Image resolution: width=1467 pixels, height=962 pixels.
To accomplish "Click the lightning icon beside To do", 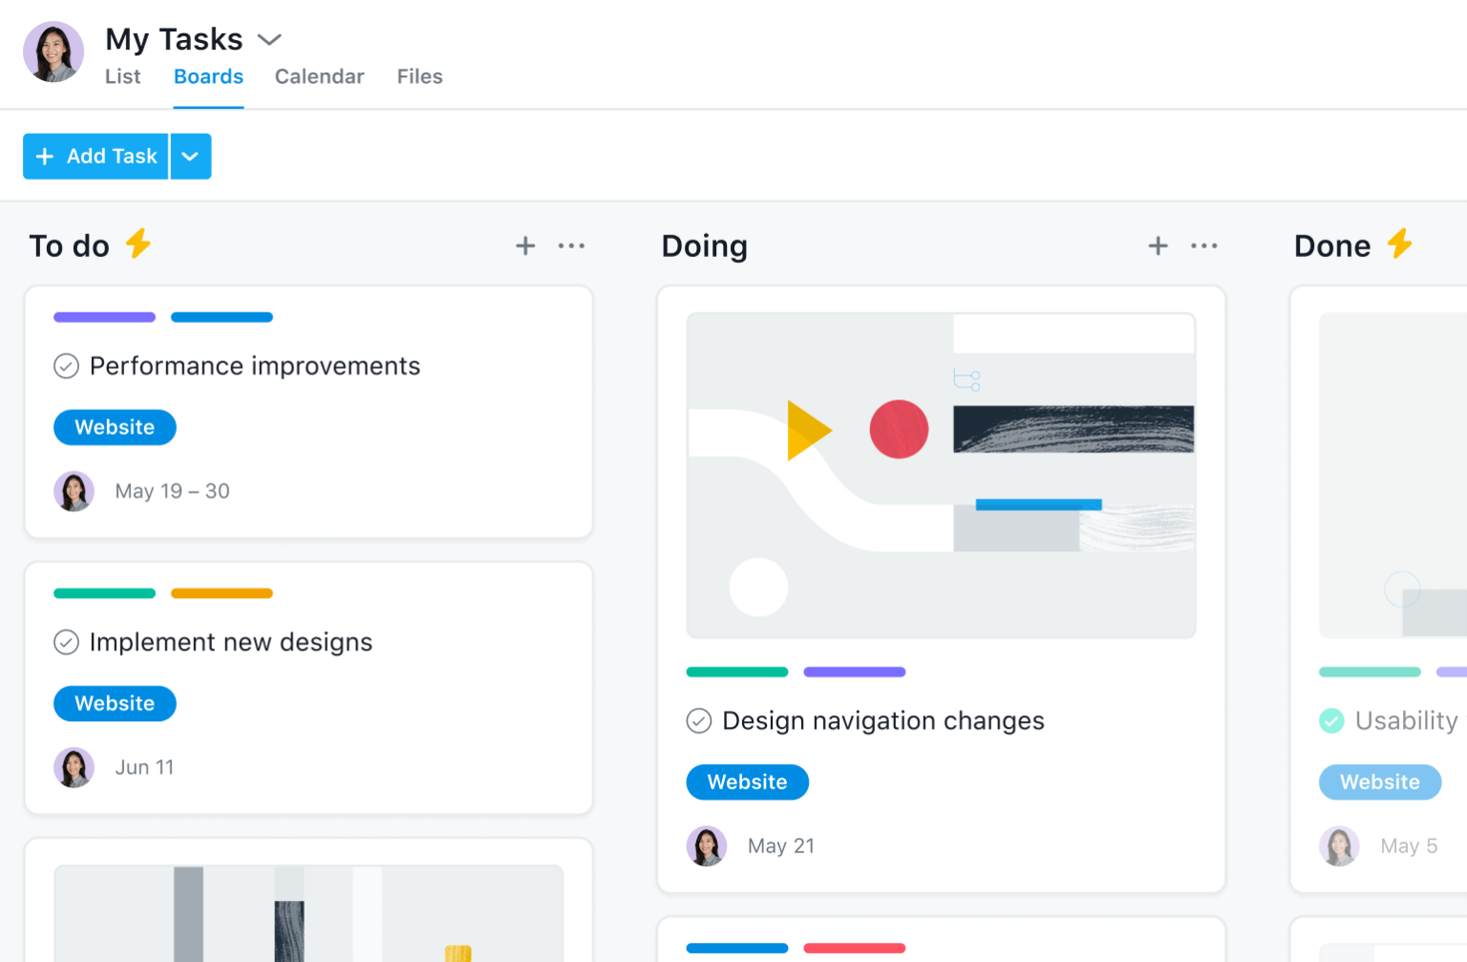I will click(139, 245).
